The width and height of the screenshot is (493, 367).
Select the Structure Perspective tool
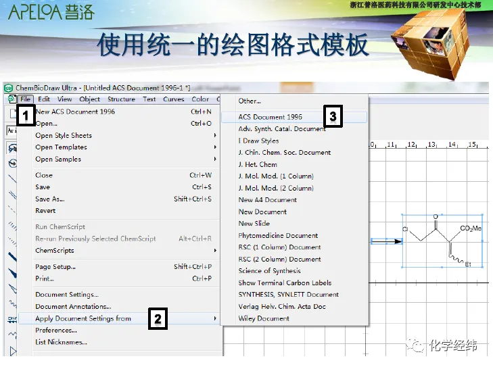(x=12, y=164)
